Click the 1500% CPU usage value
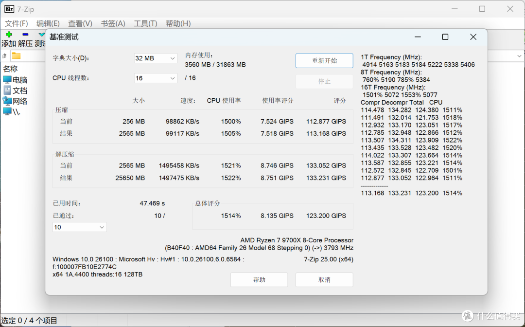 tap(231, 121)
